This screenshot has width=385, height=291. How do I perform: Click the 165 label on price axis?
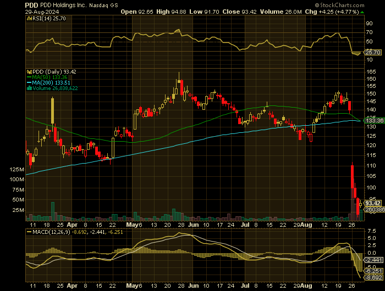371,72
